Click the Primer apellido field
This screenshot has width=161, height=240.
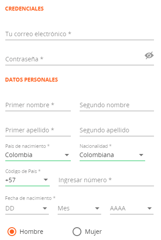[x=38, y=130]
